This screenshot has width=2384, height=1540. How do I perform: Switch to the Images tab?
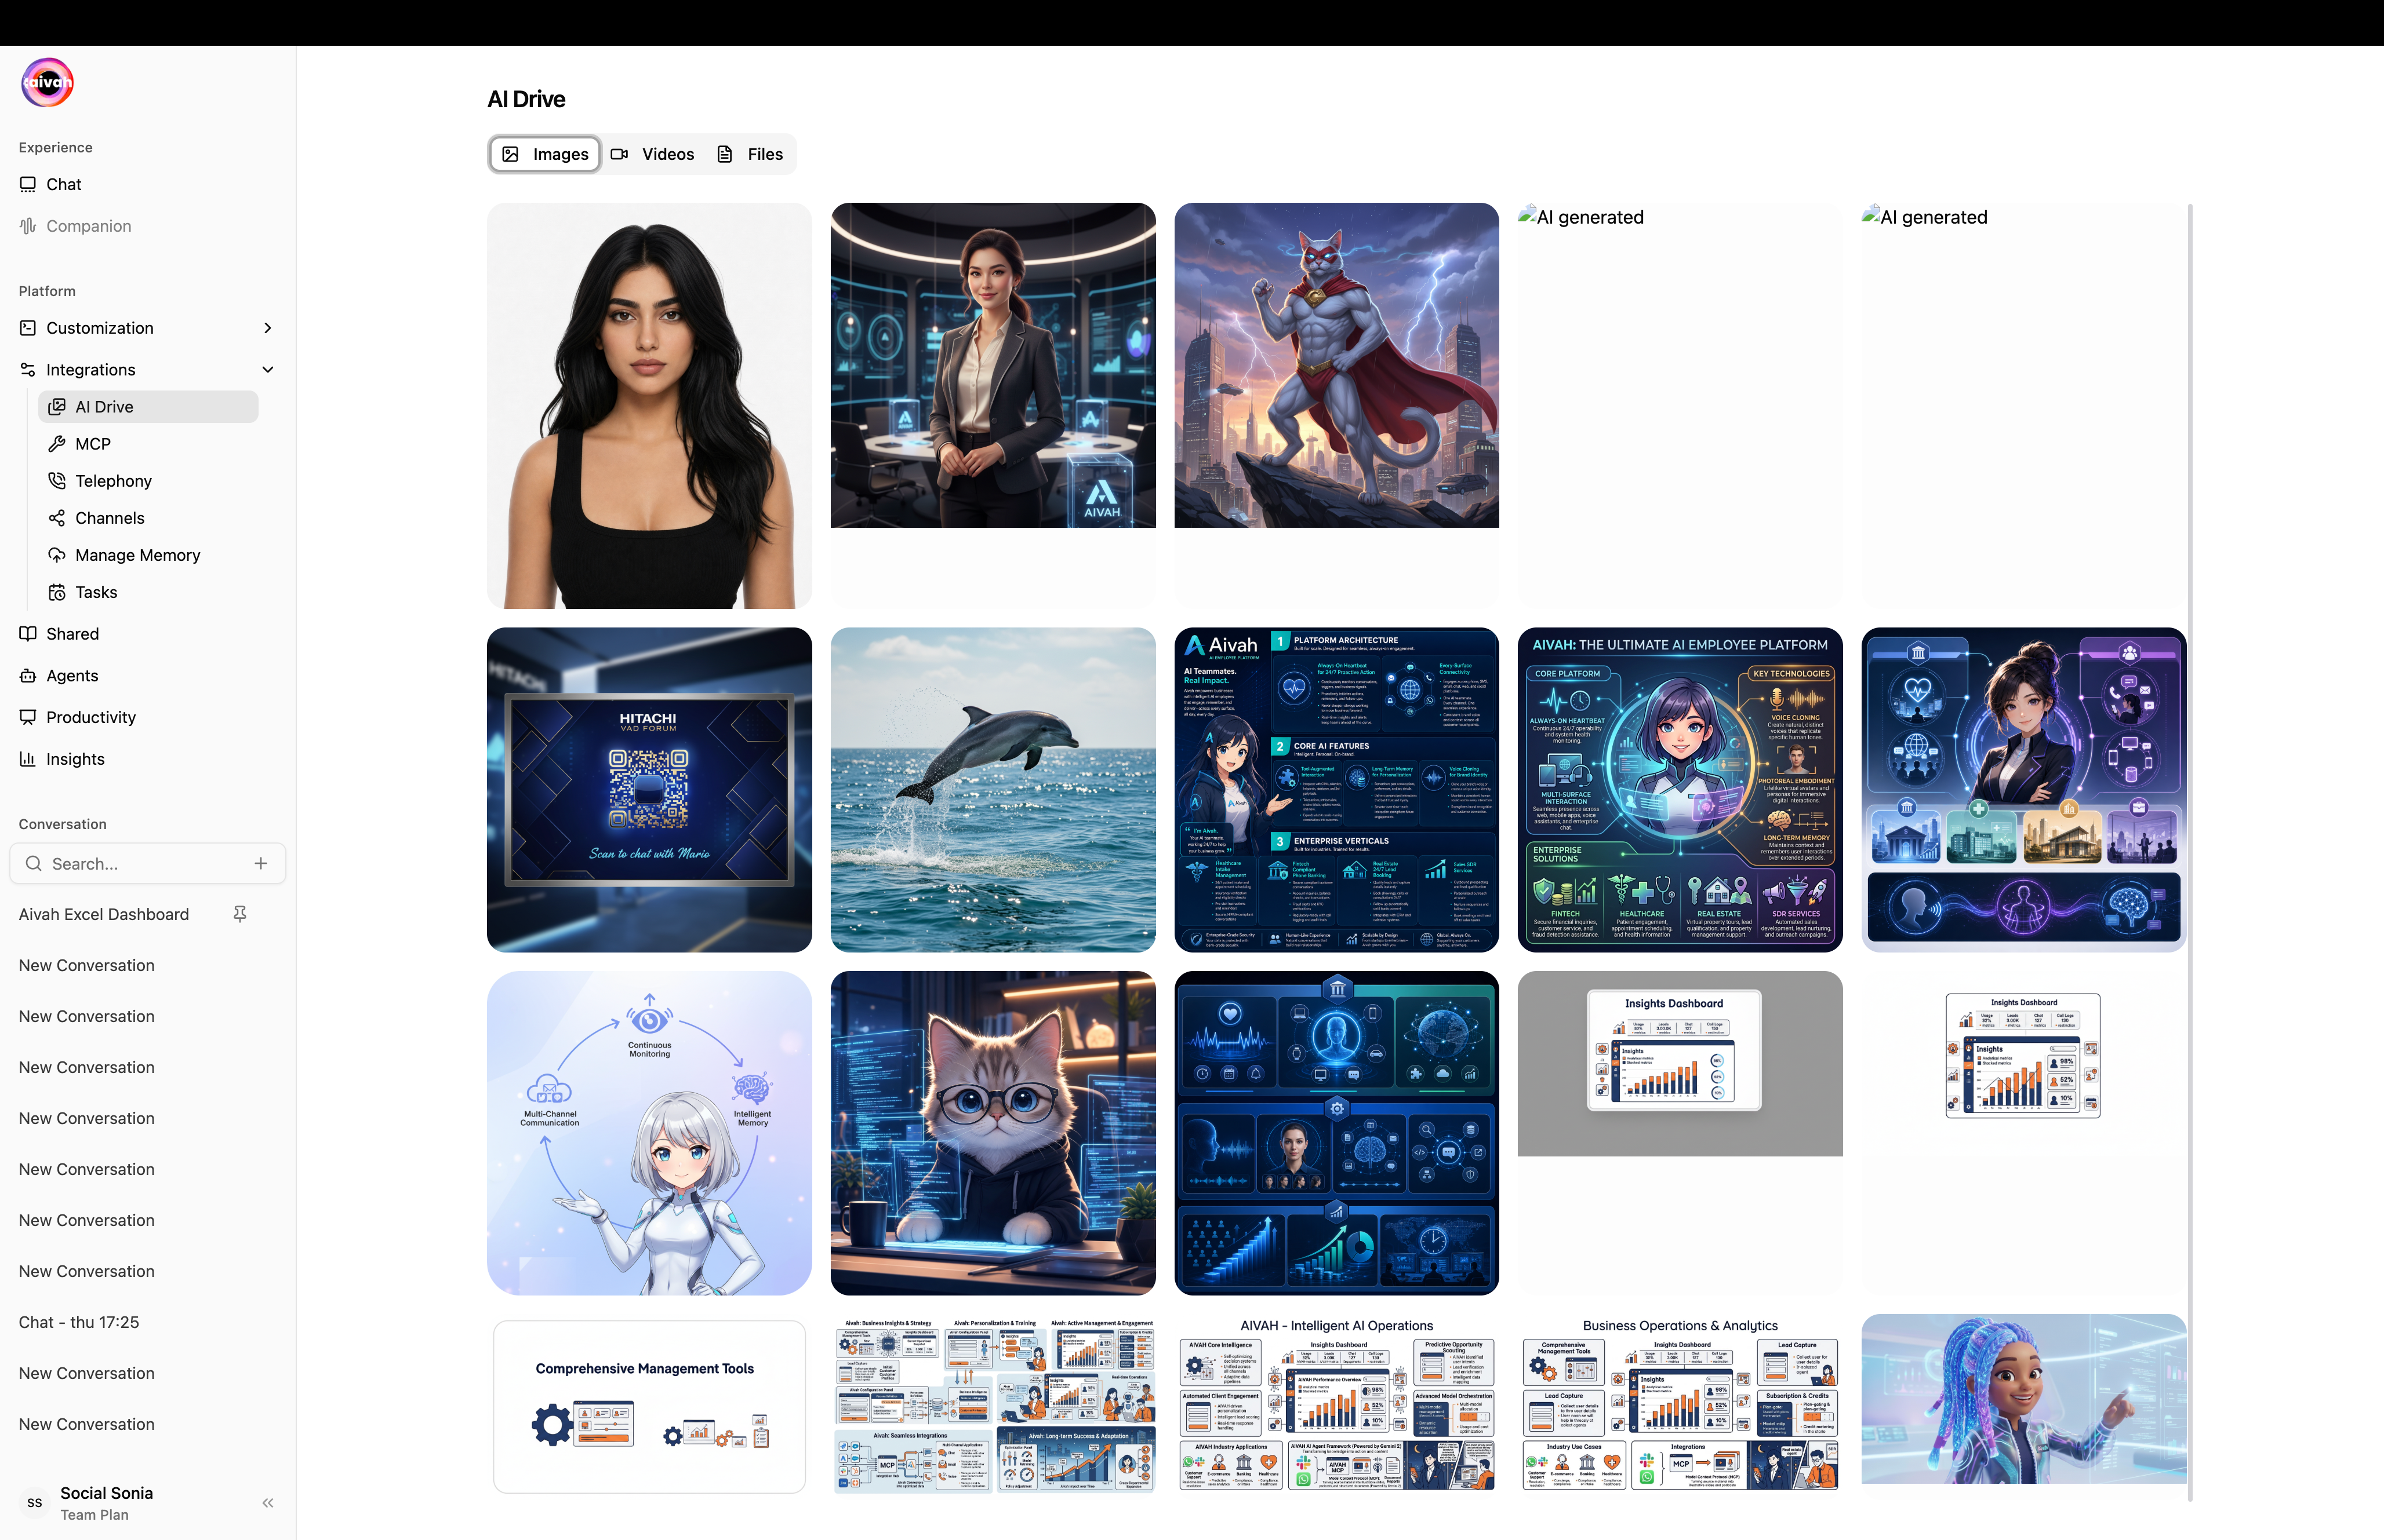pyautogui.click(x=545, y=154)
